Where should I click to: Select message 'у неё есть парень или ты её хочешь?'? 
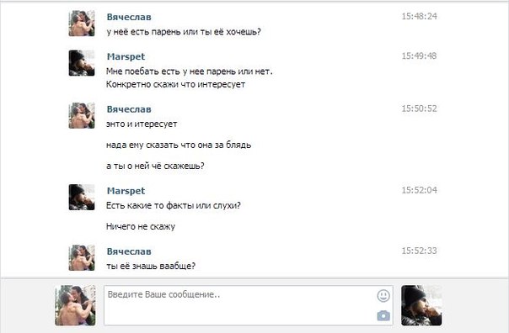coord(184,32)
